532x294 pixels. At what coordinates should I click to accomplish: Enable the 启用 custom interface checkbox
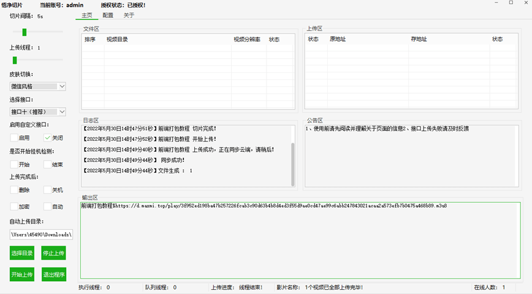click(x=14, y=138)
